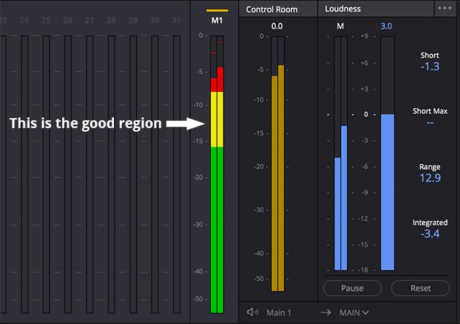460x324 pixels.
Task: Click the yellow good region of M1 meter
Action: tap(217, 119)
